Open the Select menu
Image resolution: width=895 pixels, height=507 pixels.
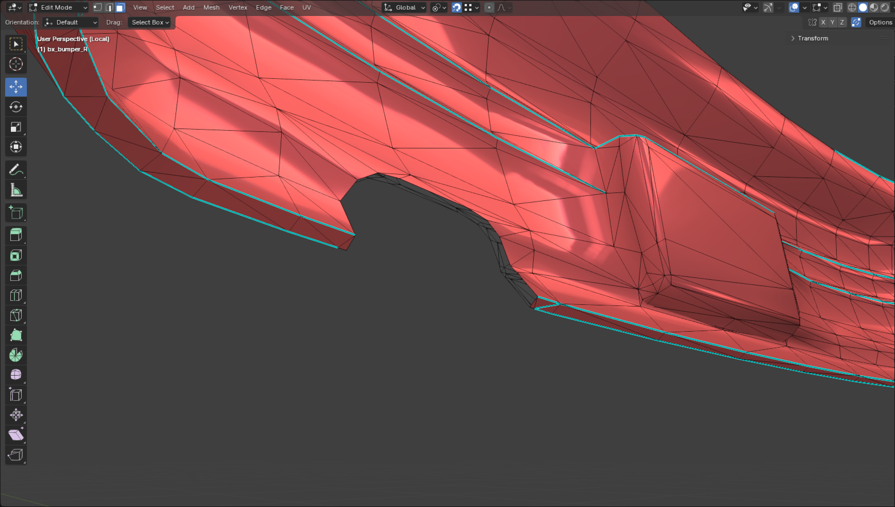tap(165, 7)
